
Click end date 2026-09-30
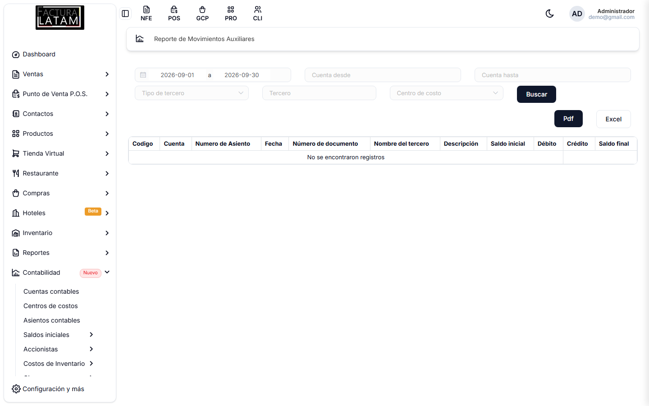point(242,75)
